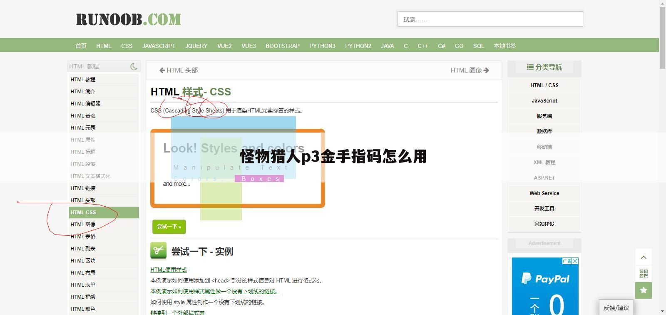Viewport: 666px width, 315px height.
Task: Open the QR code icon
Action: click(x=644, y=274)
